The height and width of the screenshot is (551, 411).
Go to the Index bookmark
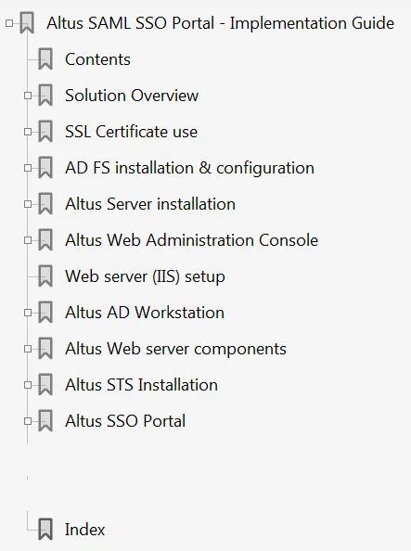84,530
